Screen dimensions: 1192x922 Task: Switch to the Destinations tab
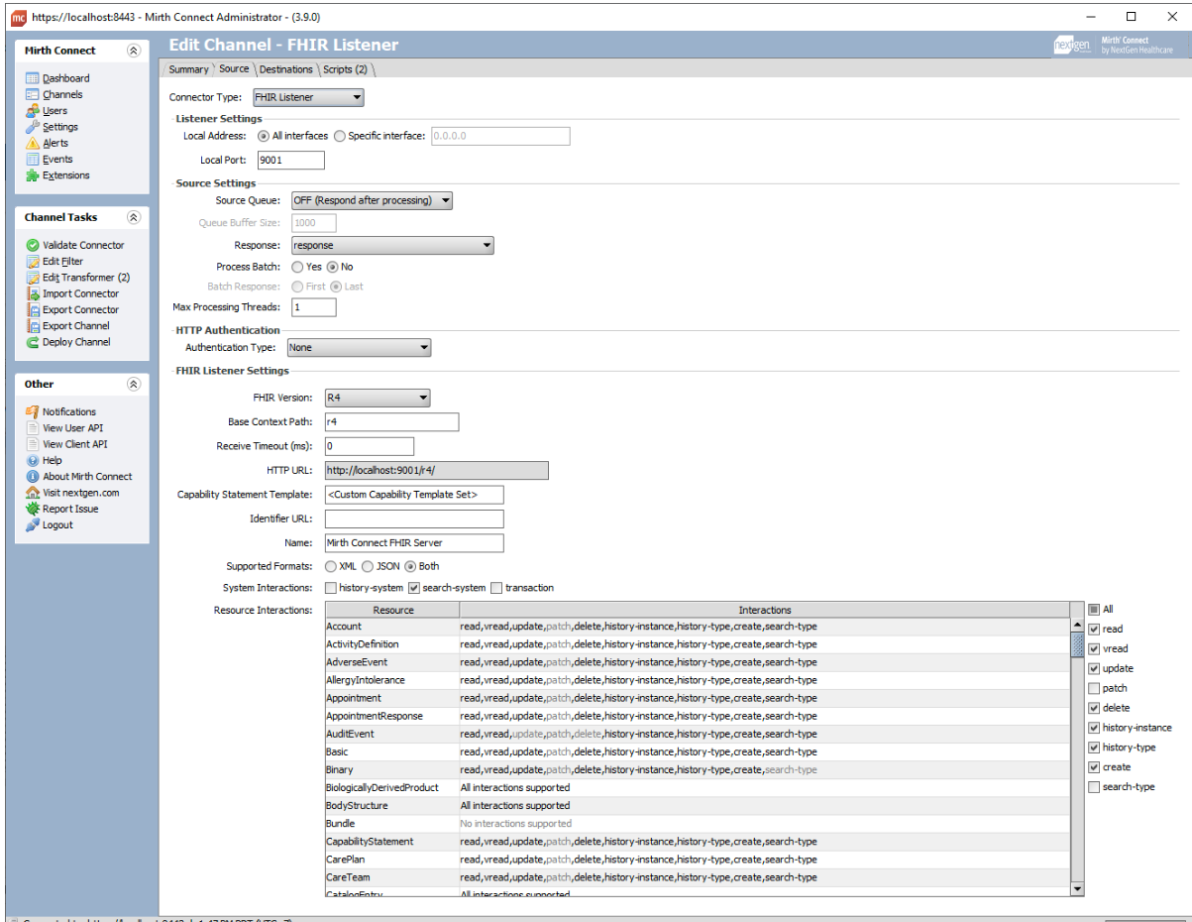tap(286, 69)
